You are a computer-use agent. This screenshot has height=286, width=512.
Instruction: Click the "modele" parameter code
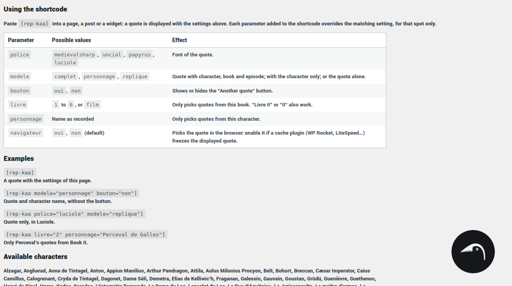point(20,77)
